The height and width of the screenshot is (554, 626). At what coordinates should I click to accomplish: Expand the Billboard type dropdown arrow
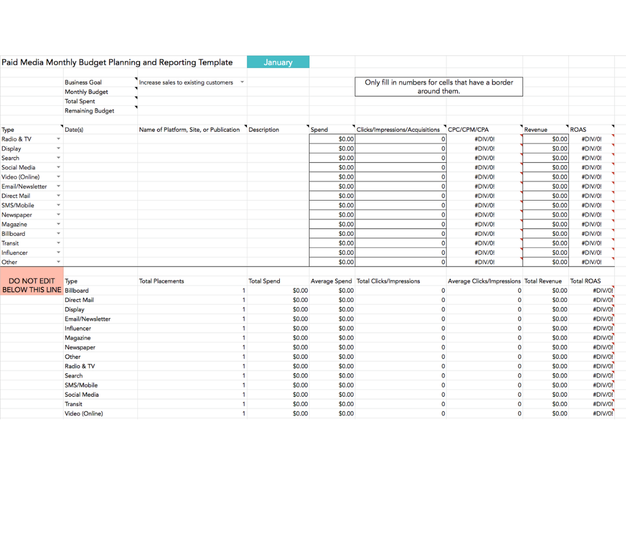tap(58, 234)
